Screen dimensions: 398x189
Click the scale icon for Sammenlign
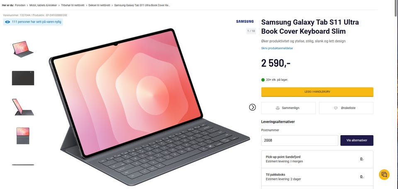coord(278,108)
